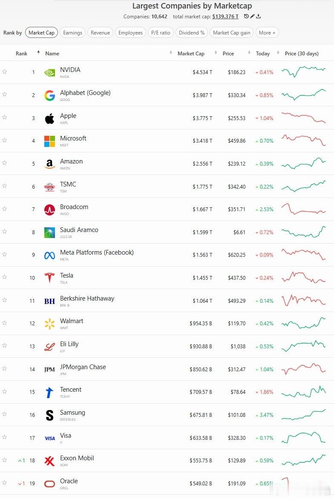Image resolution: width=334 pixels, height=499 pixels.
Task: Select the Dividend % rank tab
Action: click(192, 32)
